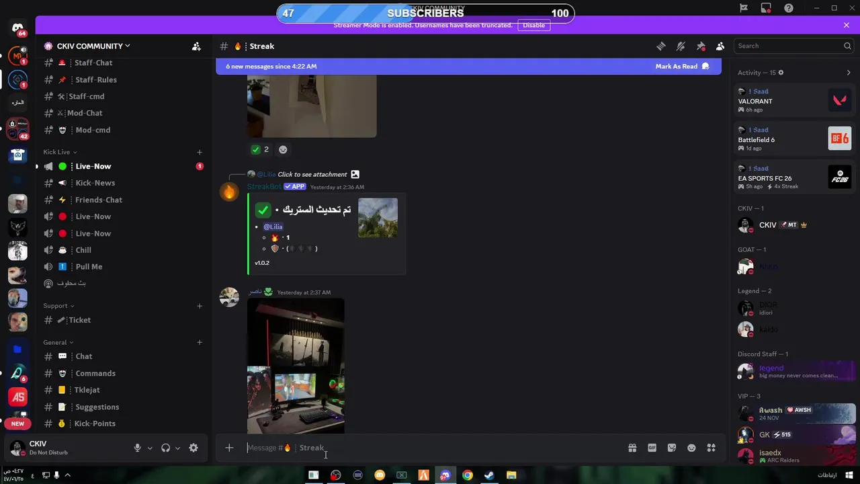Create channel in General category

[200, 342]
